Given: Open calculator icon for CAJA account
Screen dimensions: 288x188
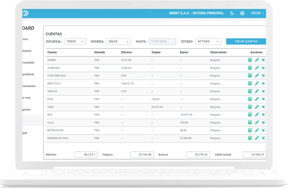Looking at the screenshot, I should point(250,123).
